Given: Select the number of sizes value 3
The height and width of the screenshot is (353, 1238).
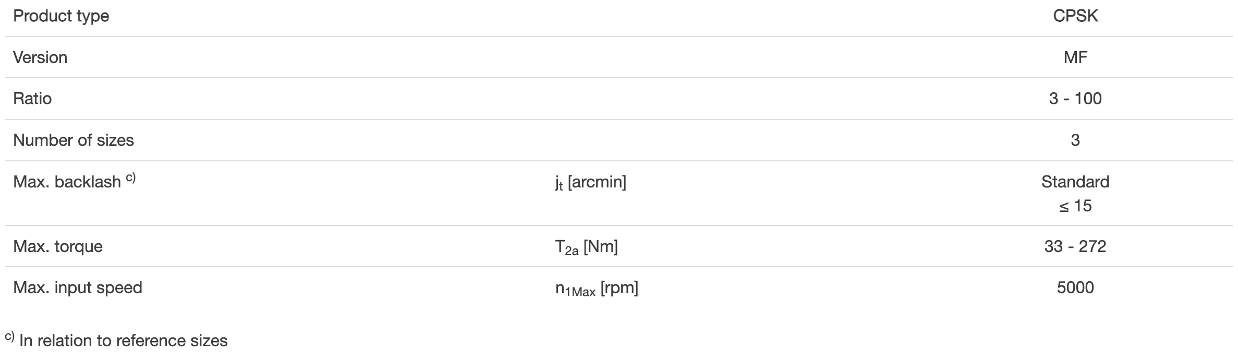Looking at the screenshot, I should point(1075,140).
